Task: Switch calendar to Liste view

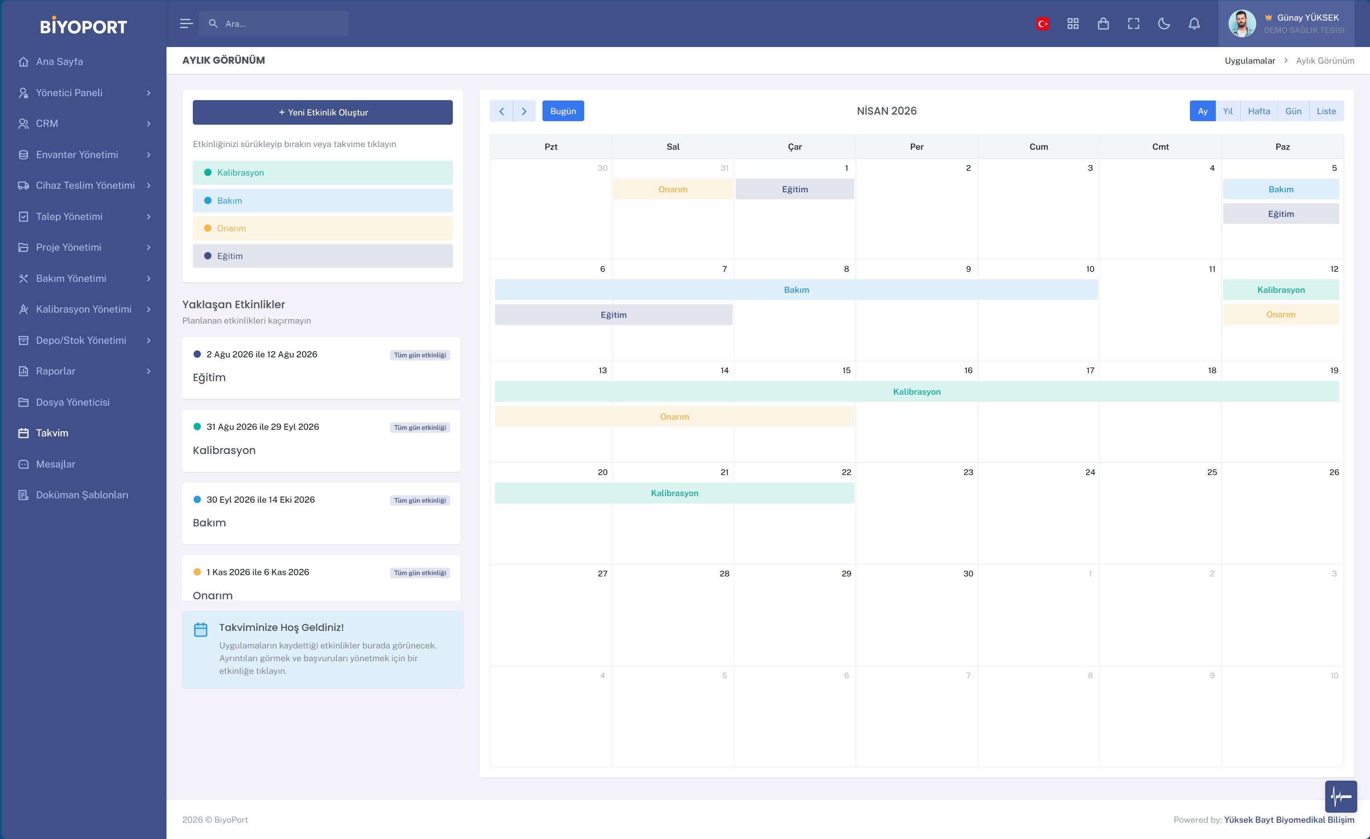Action: tap(1326, 111)
